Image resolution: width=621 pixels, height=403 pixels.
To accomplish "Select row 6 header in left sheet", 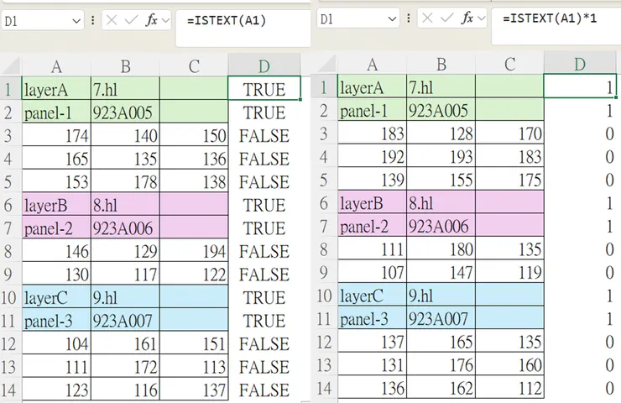I will coord(11,205).
